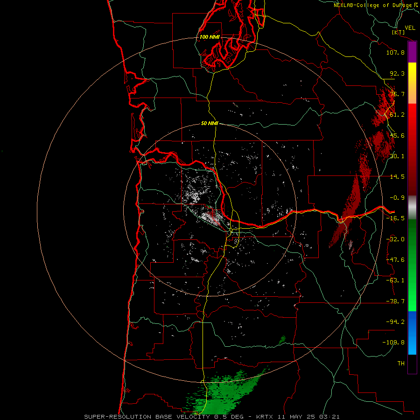
Task: Click the 76.7 velocity scale value
Action: pos(397,94)
